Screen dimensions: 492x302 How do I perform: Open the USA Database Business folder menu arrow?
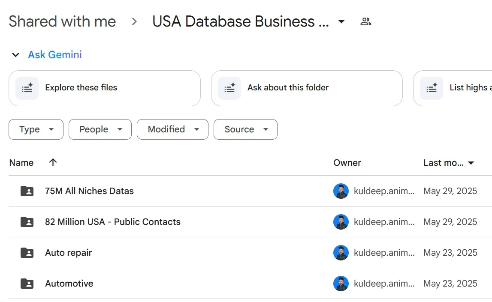pos(341,21)
